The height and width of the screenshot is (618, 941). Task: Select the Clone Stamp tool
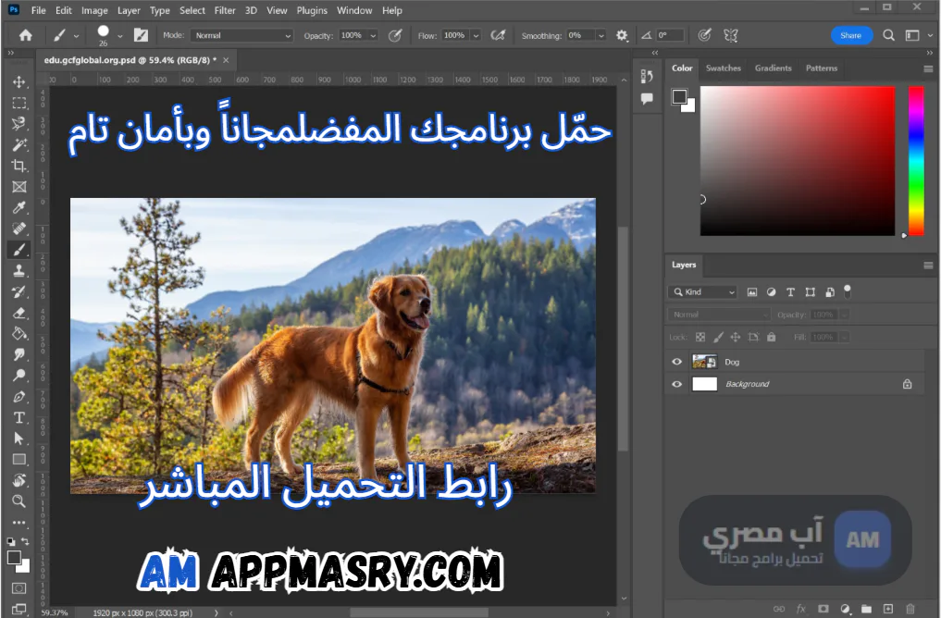coord(19,270)
